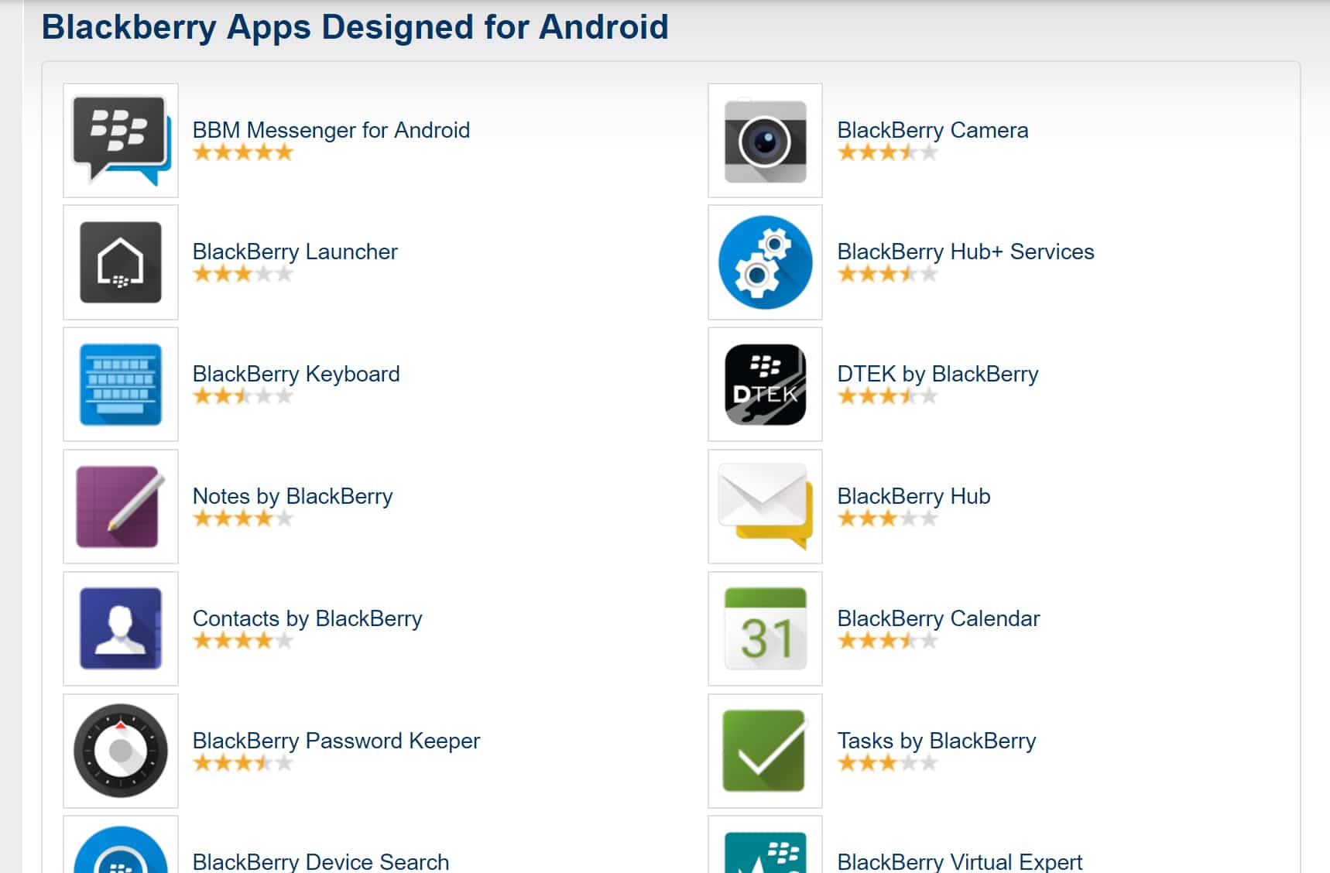Image resolution: width=1330 pixels, height=873 pixels.
Task: Click the BlackBerry Calendar 31 icon
Action: [765, 628]
